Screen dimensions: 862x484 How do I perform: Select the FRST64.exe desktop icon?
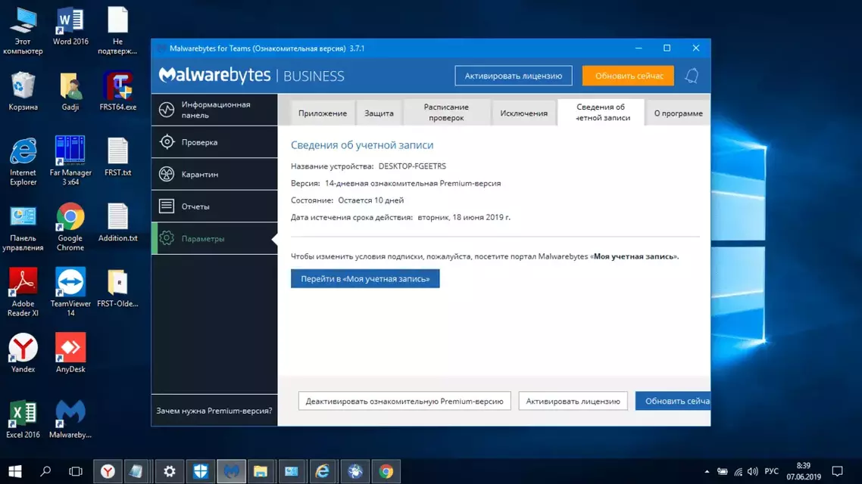pos(117,92)
